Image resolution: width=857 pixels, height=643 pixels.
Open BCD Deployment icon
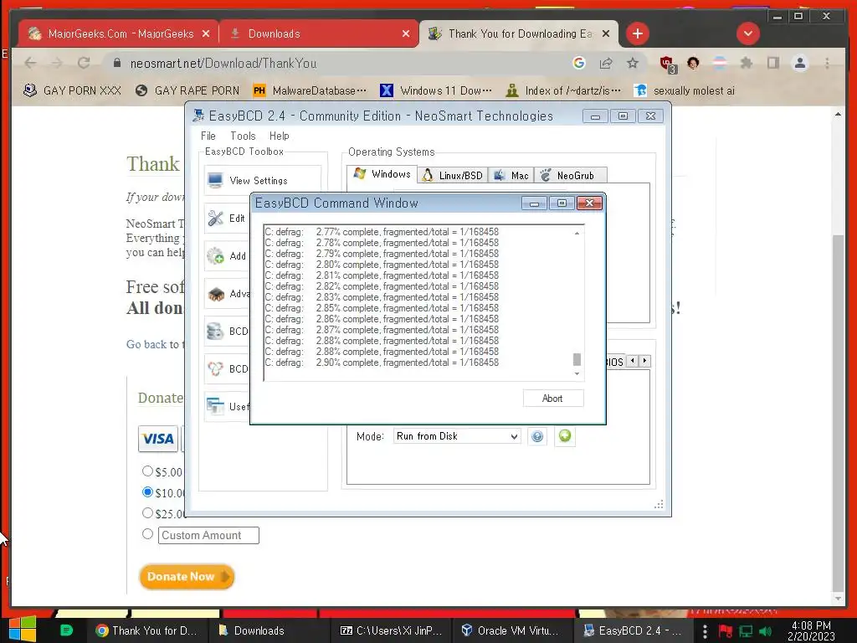pyautogui.click(x=215, y=369)
